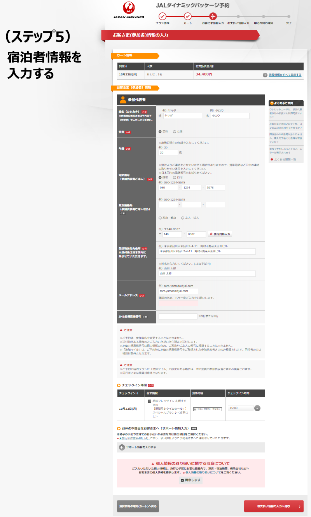The height and width of the screenshot is (517, 311).
Task: Click the arrow icon beside よくある質問一覧
Action: point(271,159)
